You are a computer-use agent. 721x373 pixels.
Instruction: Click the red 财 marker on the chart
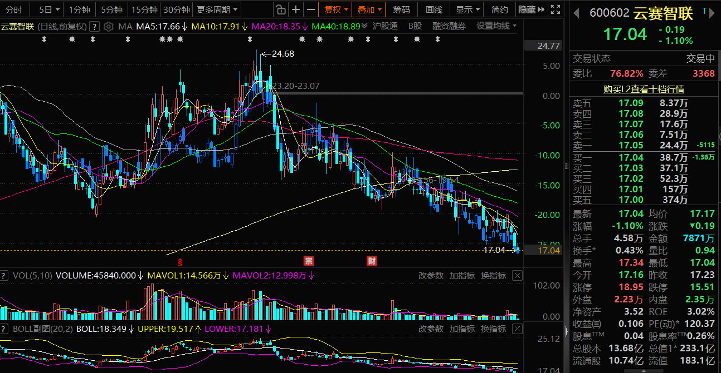click(372, 260)
